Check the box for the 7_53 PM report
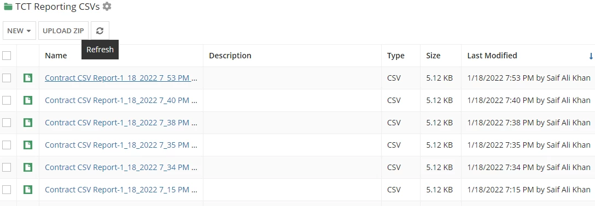The image size is (595, 206). [7, 78]
